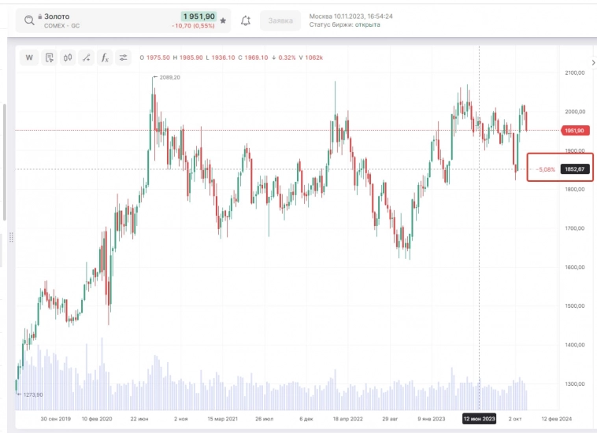The width and height of the screenshot is (597, 433).
Task: Open the drawing tools icon
Action: [86, 57]
